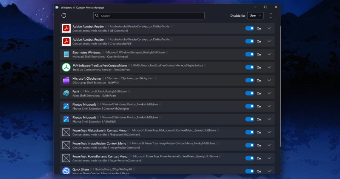This screenshot has width=340, height=179.
Task: Click the Microsoft Clipchamp app icon
Action: point(66,80)
